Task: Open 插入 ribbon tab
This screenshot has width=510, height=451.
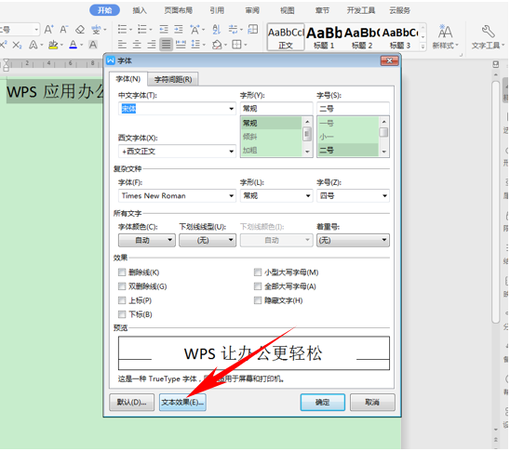Action: pos(140,10)
